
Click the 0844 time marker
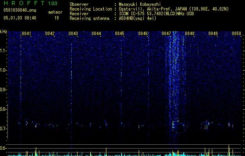click(x=96, y=34)
